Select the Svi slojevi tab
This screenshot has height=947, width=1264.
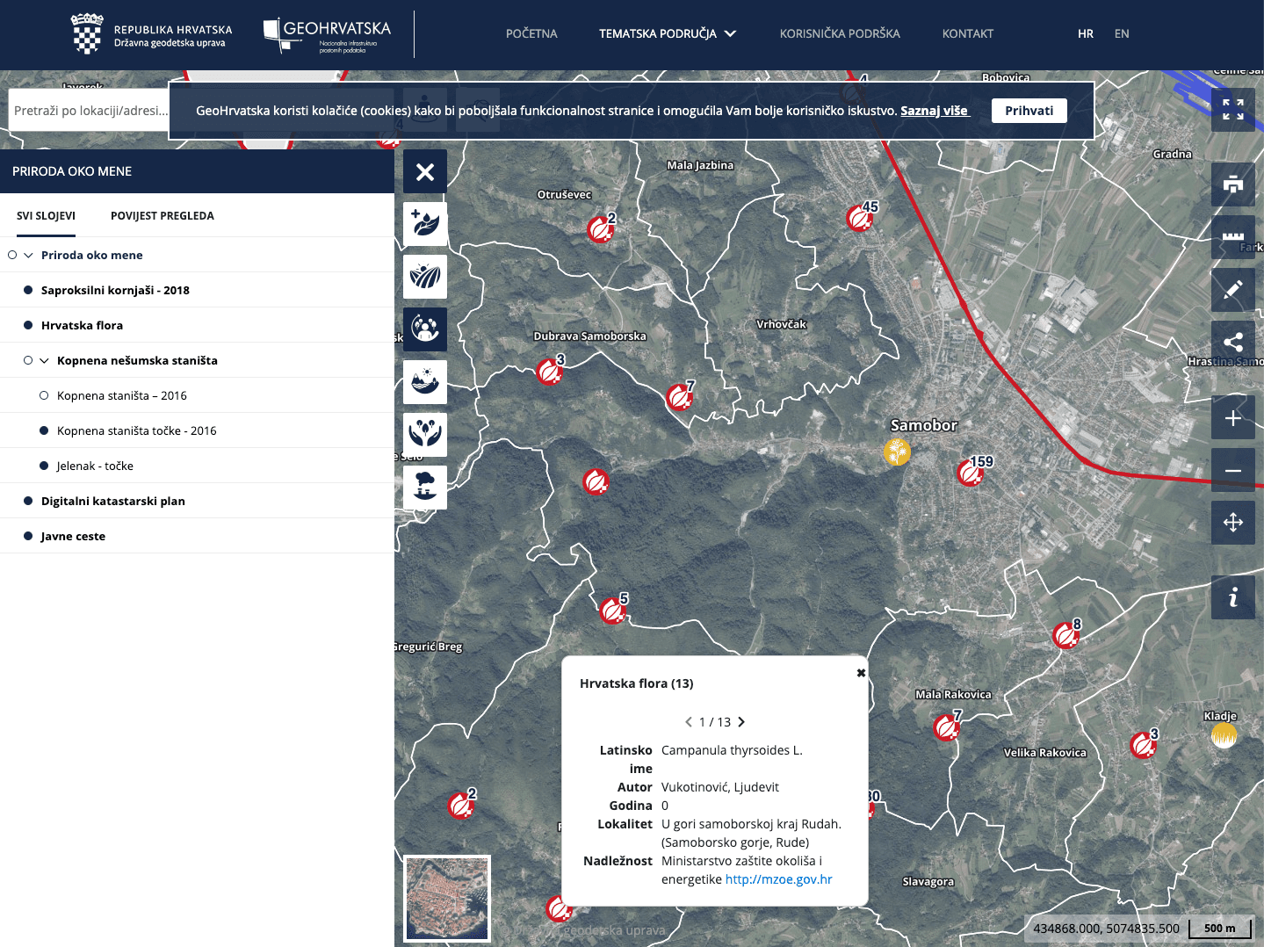46,215
